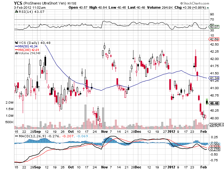Click Nov on the date axis under the volume bars
Image resolution: width=224 pixels, height=170 pixels.
coord(104,132)
